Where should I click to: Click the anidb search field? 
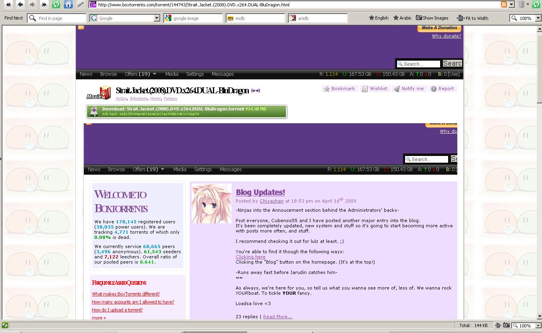(318, 18)
